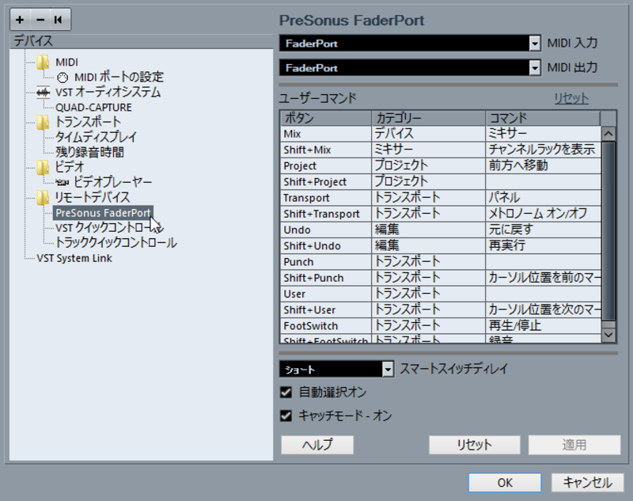Click the VST audio system waveform icon

point(43,93)
